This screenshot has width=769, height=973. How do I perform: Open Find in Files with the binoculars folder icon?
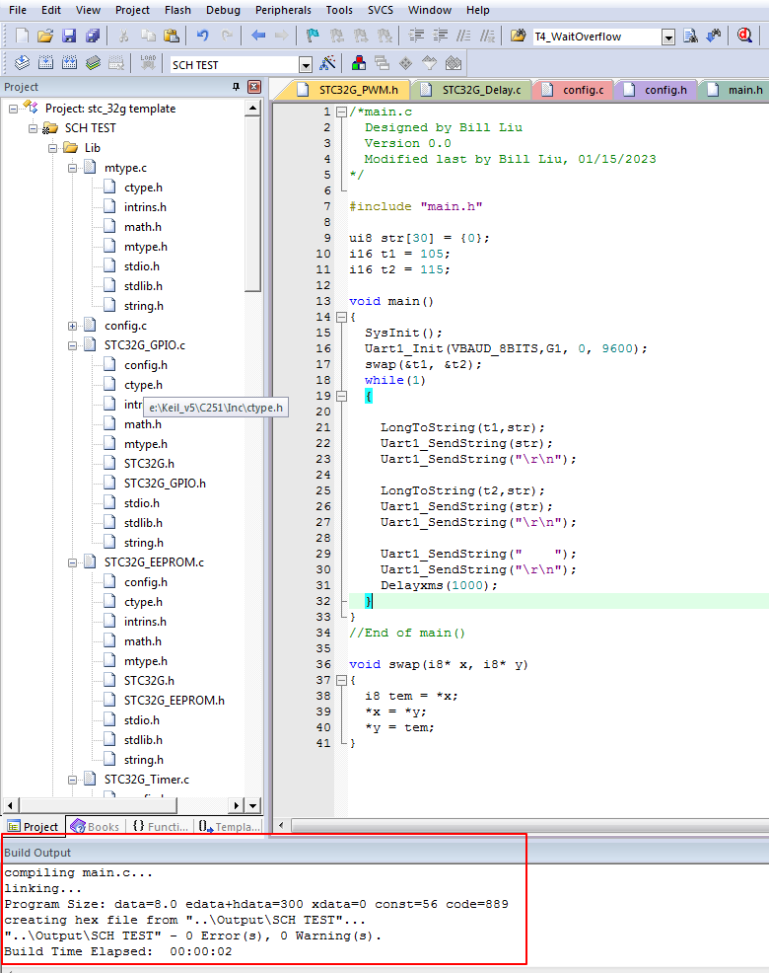(x=518, y=36)
